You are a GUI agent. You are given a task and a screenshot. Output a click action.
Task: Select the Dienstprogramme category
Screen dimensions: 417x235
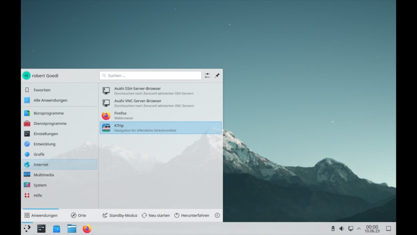60,123
